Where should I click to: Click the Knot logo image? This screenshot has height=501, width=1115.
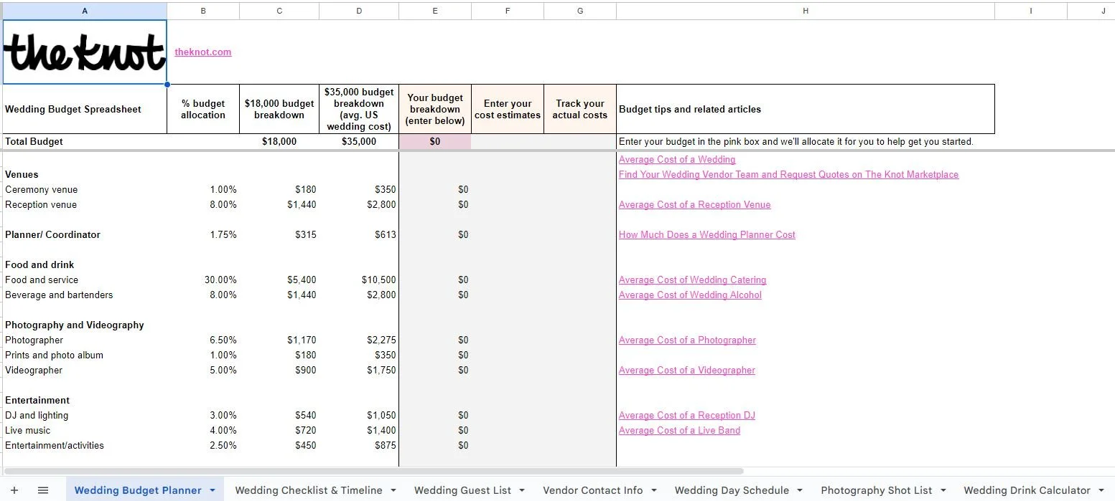pyautogui.click(x=85, y=52)
